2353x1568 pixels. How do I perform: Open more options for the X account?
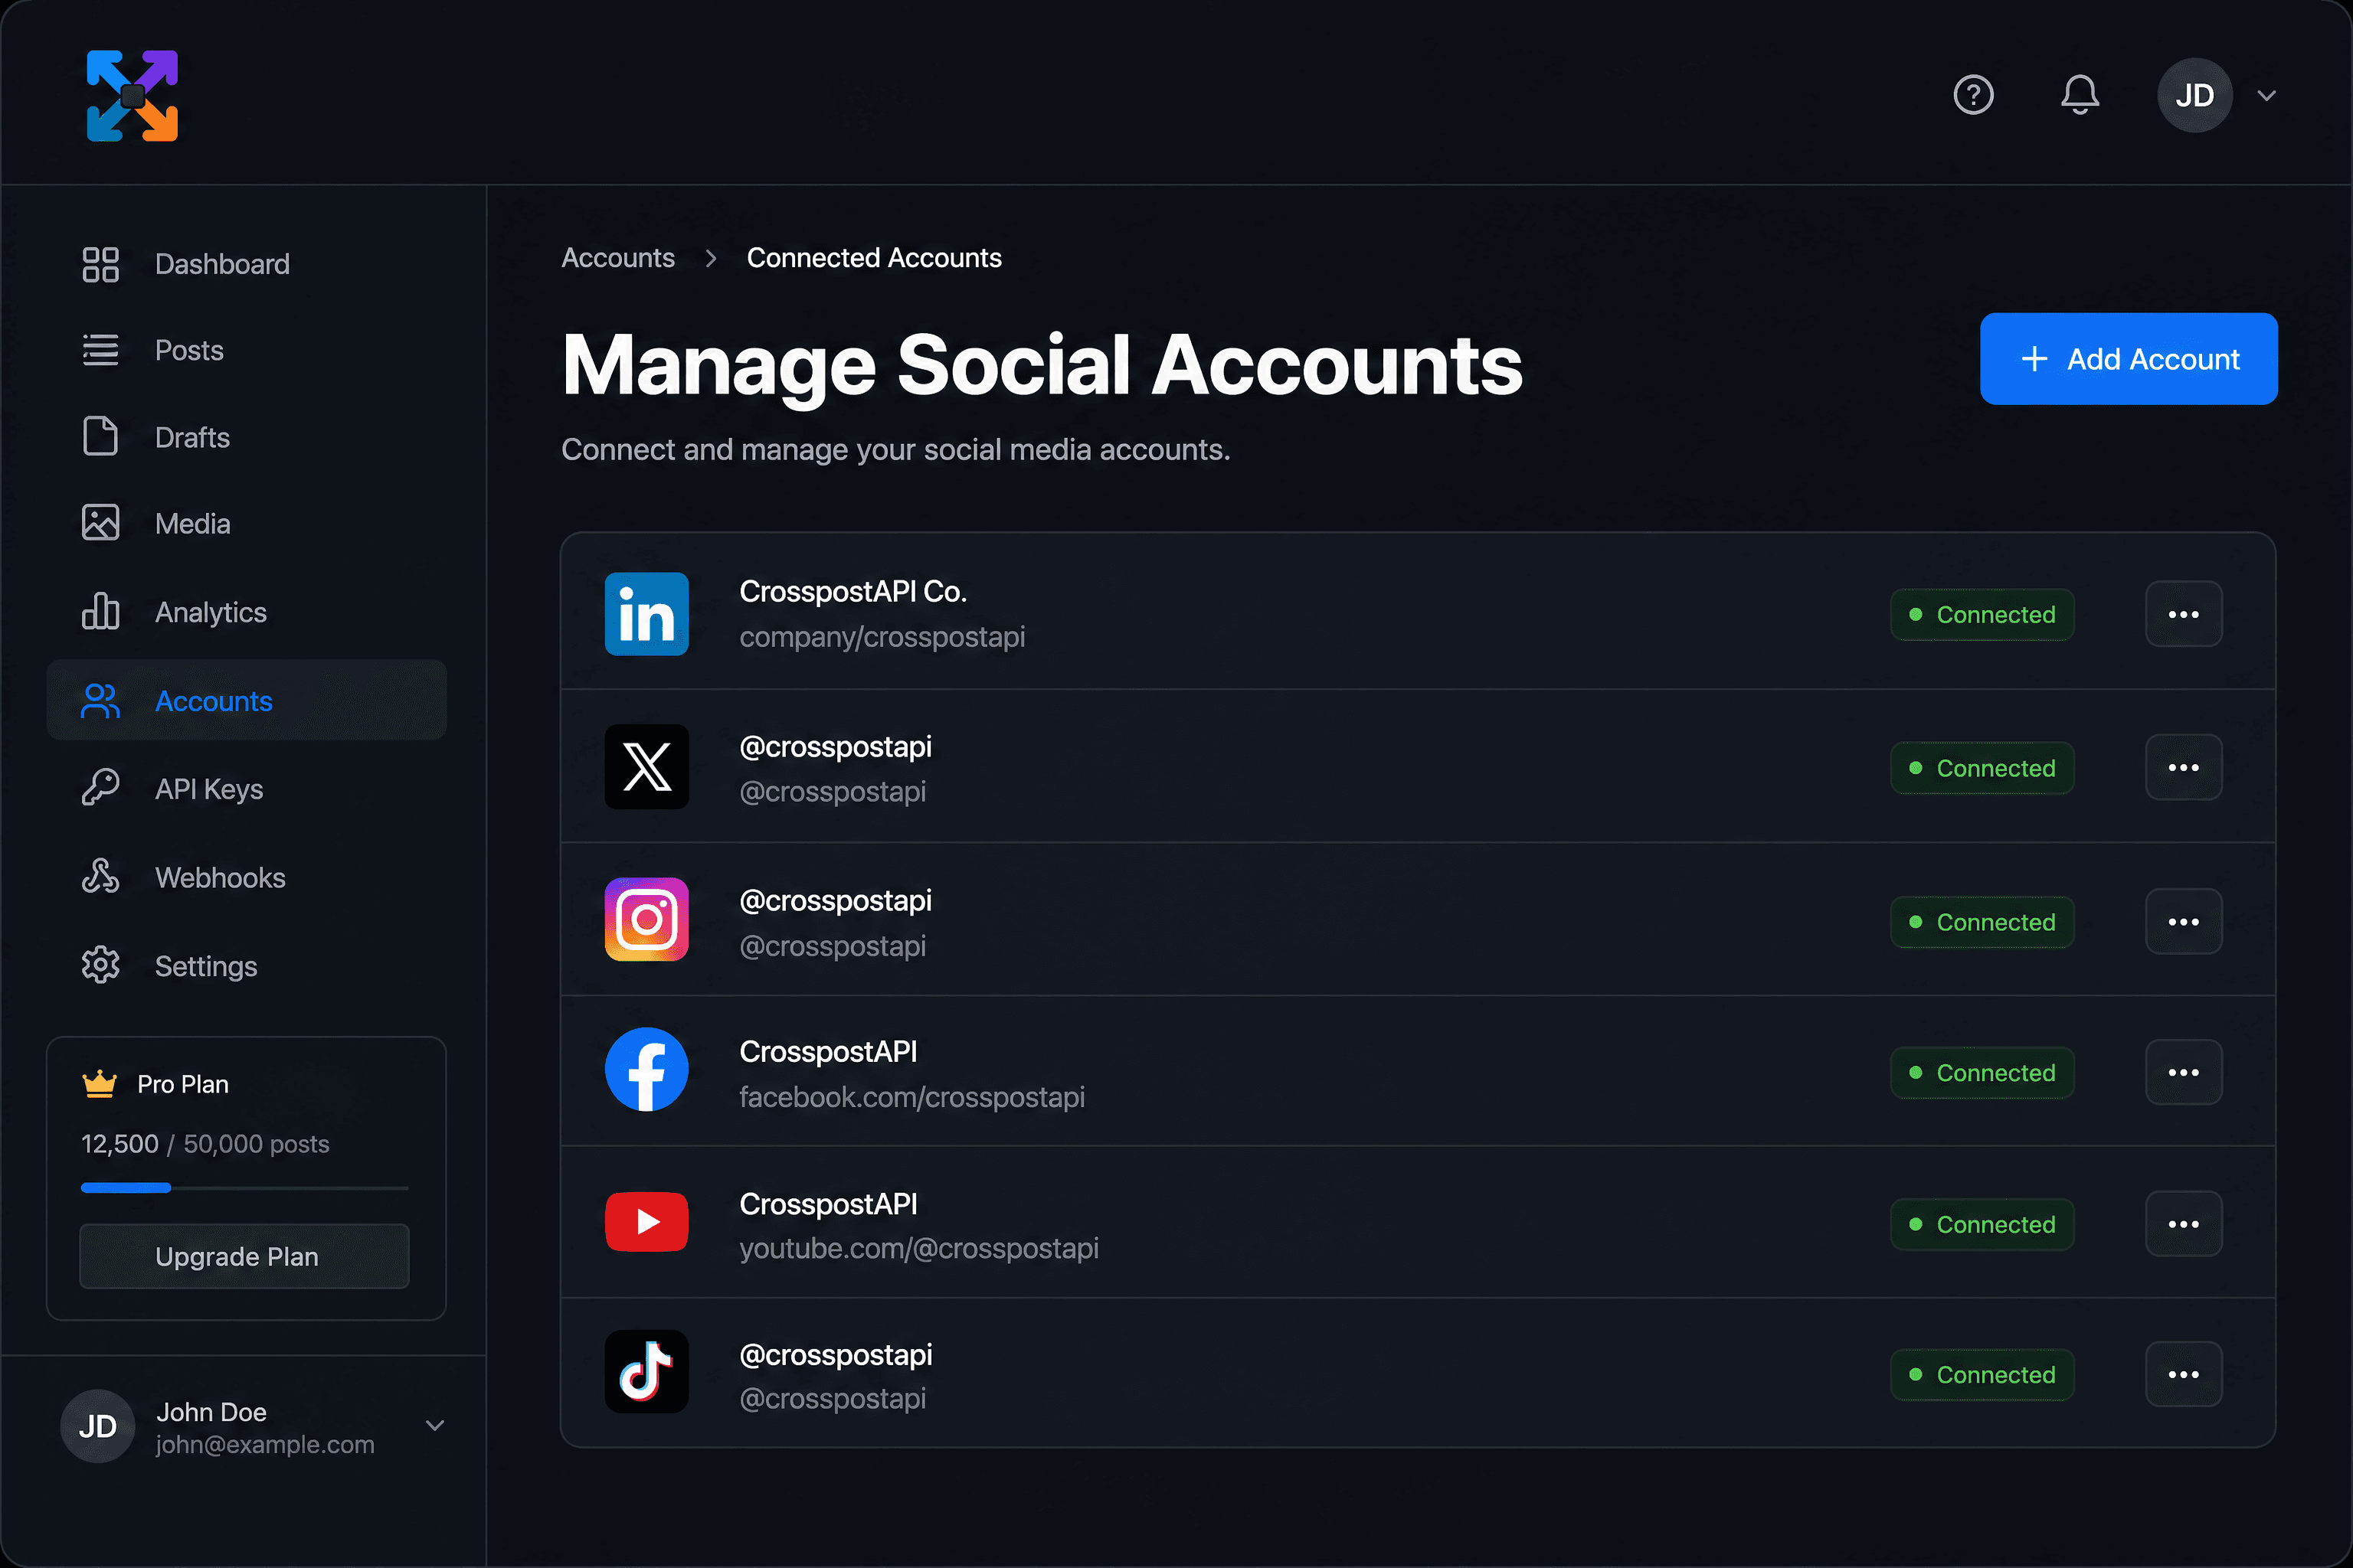2183,767
